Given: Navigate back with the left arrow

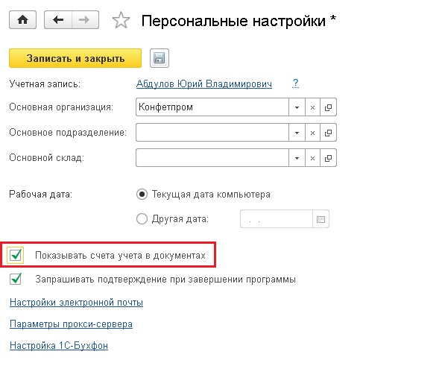Looking at the screenshot, I should (58, 19).
